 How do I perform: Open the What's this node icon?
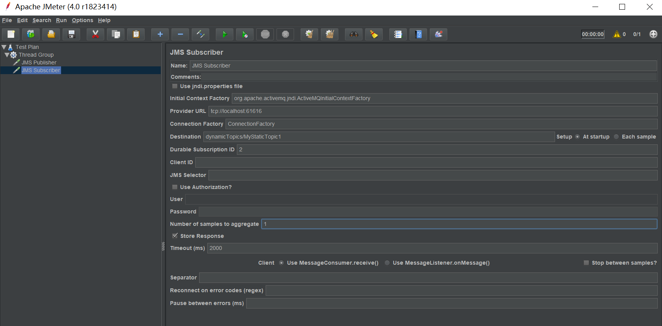[438, 34]
